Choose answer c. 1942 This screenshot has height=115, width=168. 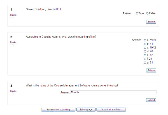point(145,48)
